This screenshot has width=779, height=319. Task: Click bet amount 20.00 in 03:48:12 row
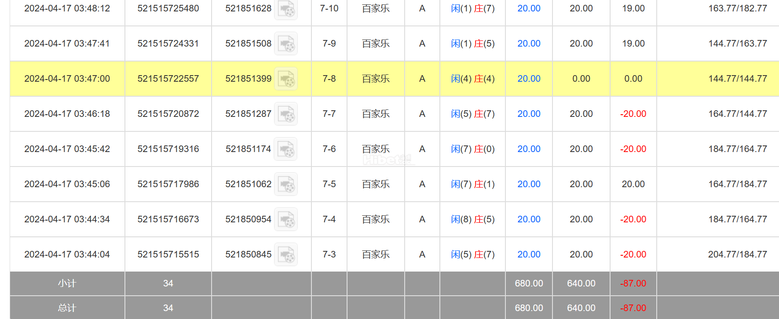coord(529,8)
